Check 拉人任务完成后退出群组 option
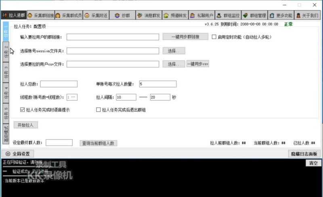323x197 pixels. click(x=99, y=110)
